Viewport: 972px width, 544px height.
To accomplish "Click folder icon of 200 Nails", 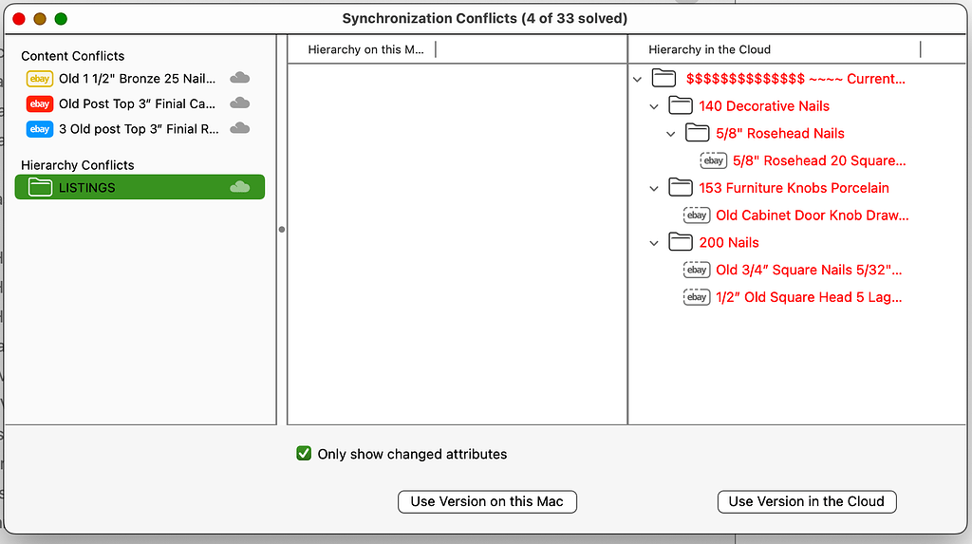I will (680, 242).
